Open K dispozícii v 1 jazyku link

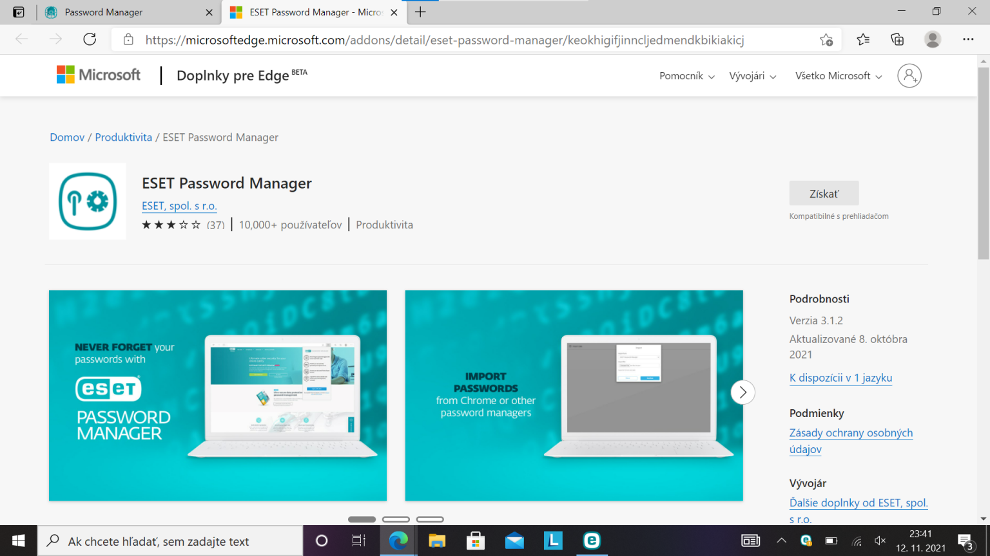[x=840, y=378]
